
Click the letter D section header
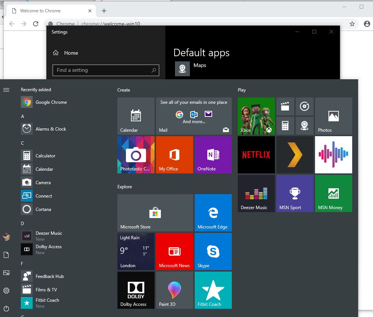coord(22,223)
